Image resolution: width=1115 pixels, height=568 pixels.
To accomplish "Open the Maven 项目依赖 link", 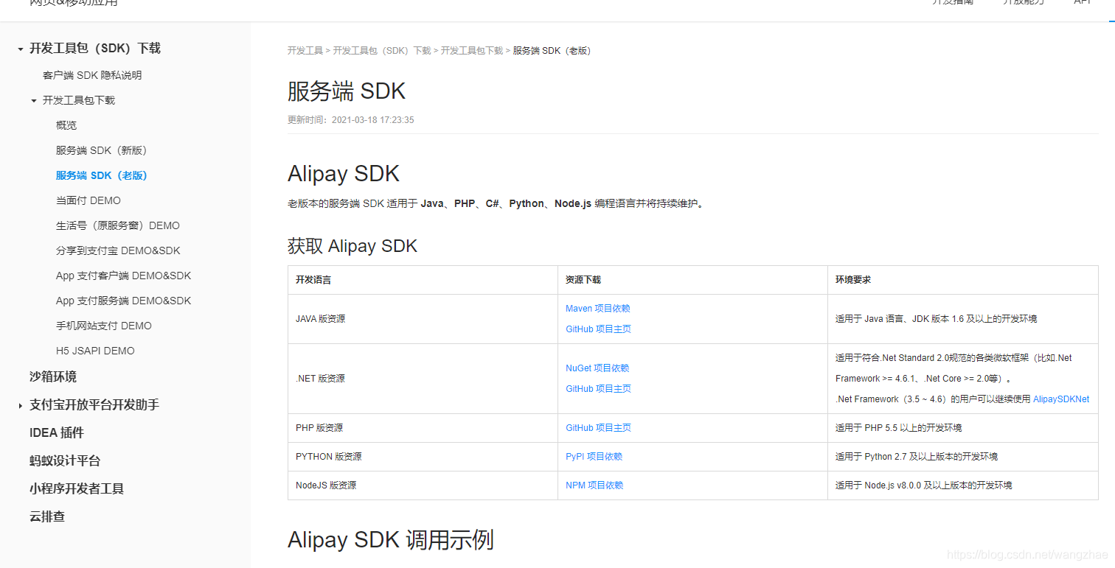I will coord(598,309).
